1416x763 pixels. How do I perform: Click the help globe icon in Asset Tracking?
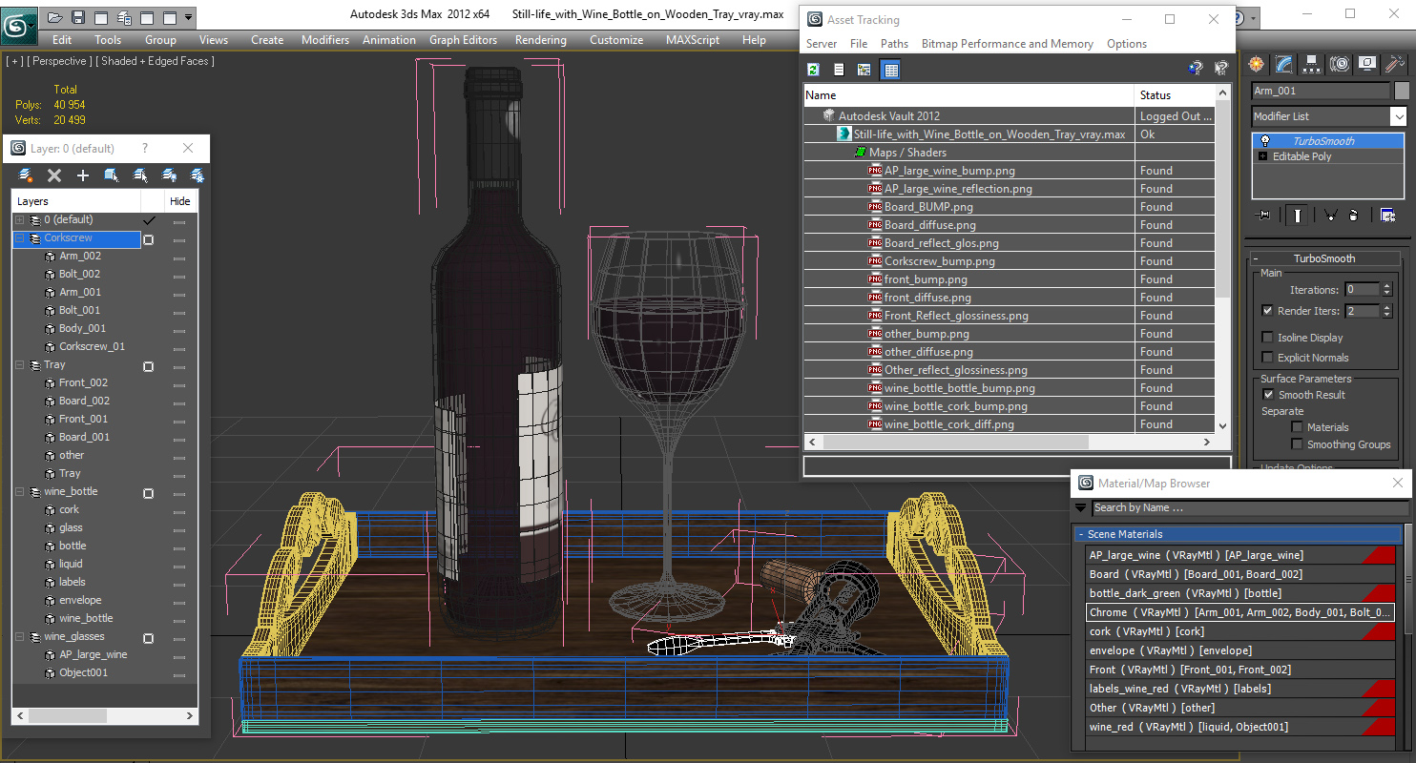pos(1196,69)
